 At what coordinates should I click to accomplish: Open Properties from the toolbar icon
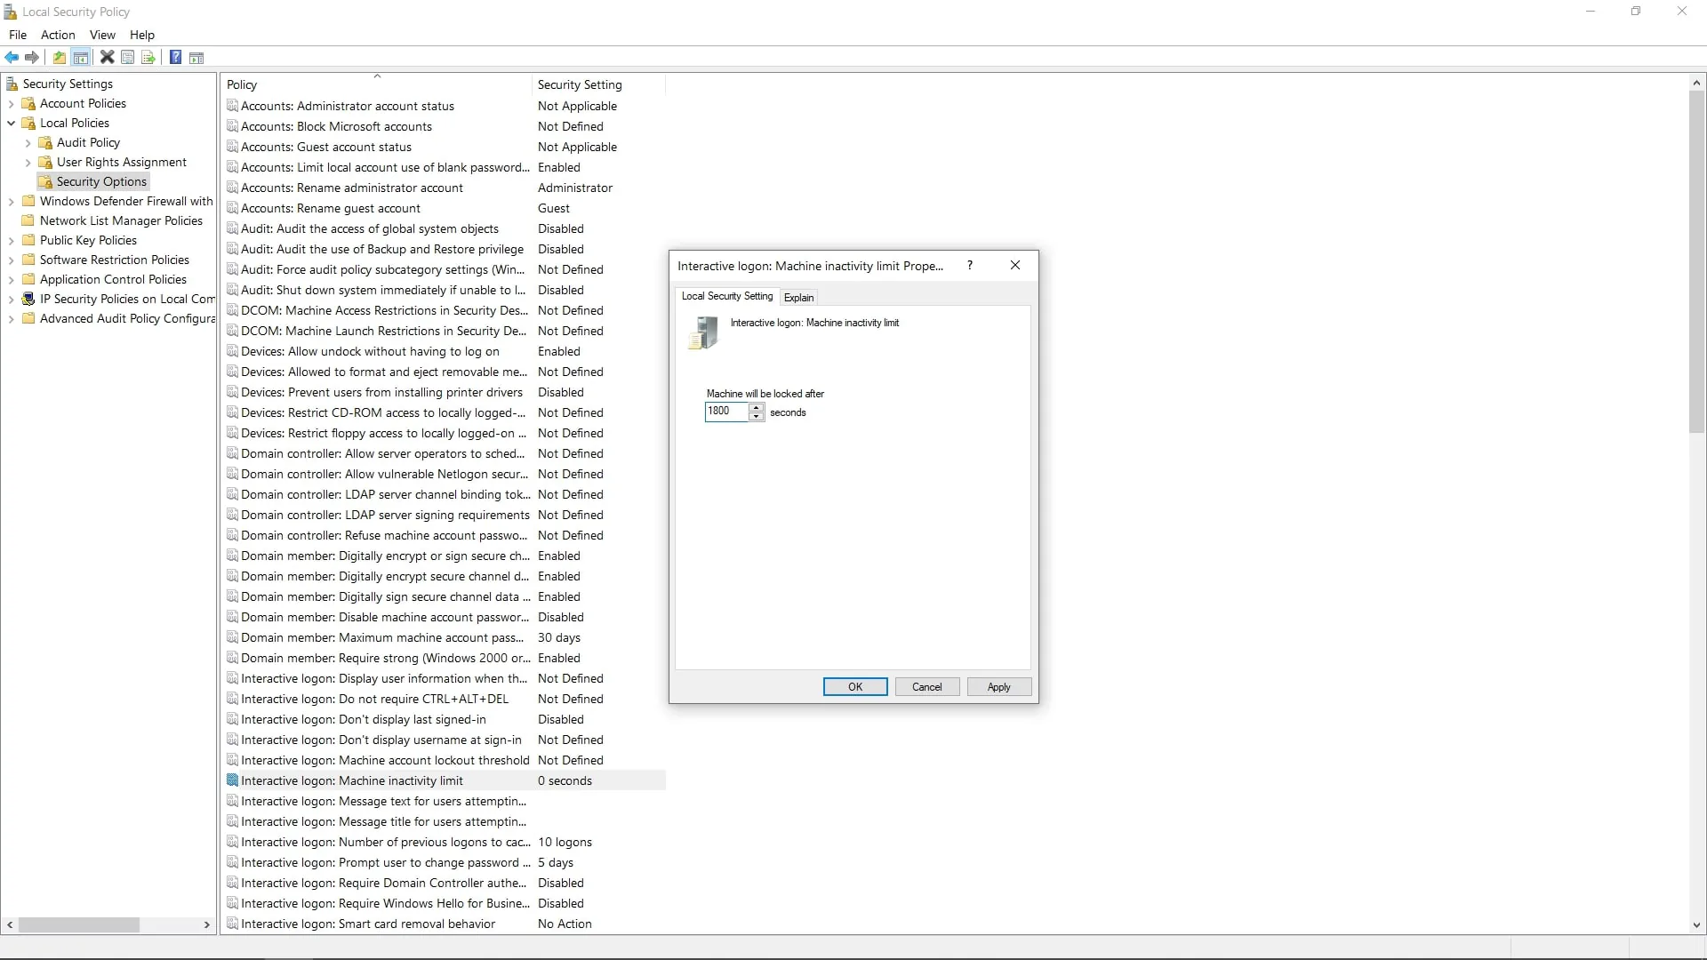pyautogui.click(x=128, y=58)
